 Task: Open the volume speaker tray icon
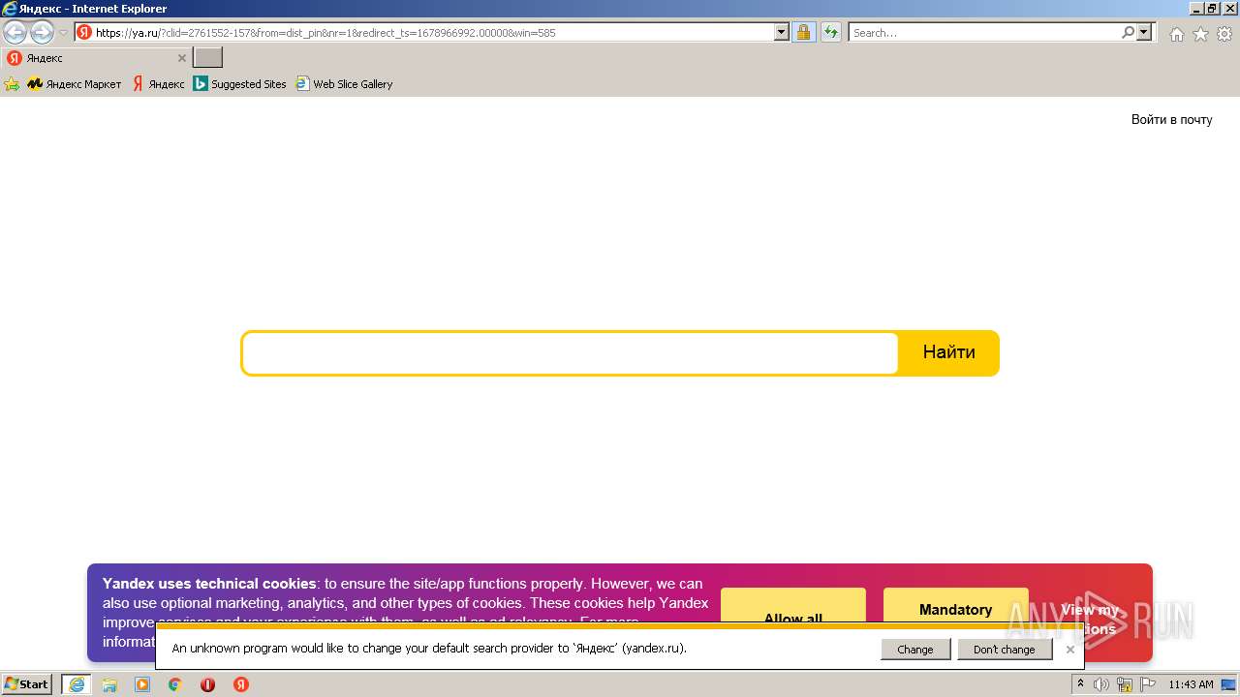tap(1101, 684)
